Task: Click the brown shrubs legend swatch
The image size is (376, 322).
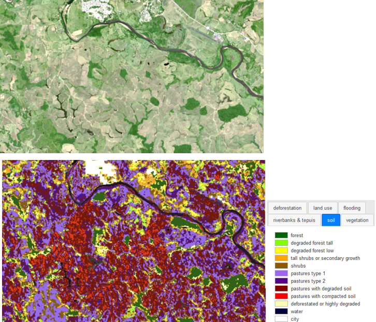Action: (x=281, y=266)
